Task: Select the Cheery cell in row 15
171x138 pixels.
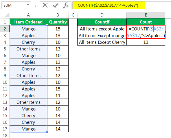Action: coord(28,116)
